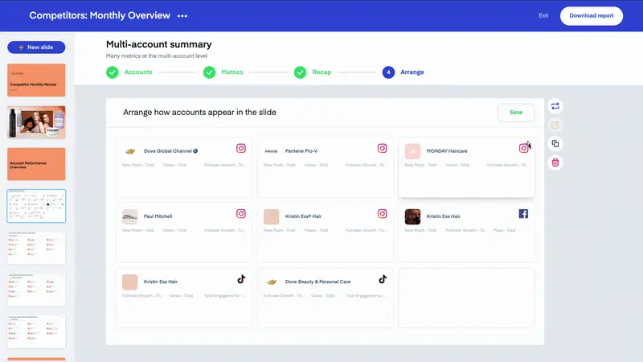643x362 pixels.
Task: Click Total Engagements metric on Dove Beauty card
Action: tap(364, 295)
